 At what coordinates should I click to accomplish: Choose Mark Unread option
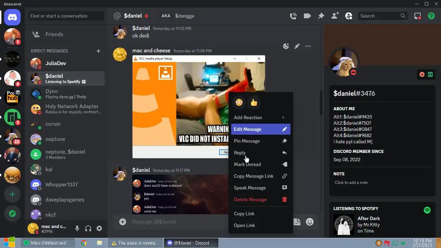[261, 164]
